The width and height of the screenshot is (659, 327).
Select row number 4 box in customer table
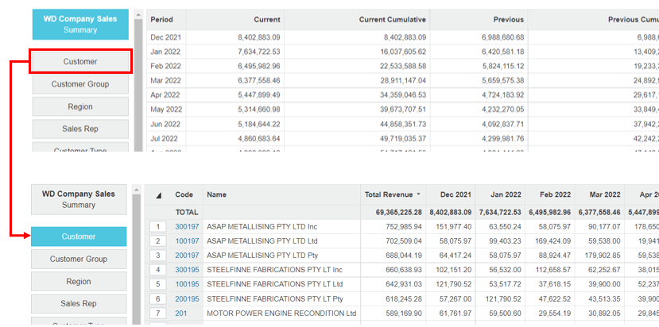click(x=159, y=270)
